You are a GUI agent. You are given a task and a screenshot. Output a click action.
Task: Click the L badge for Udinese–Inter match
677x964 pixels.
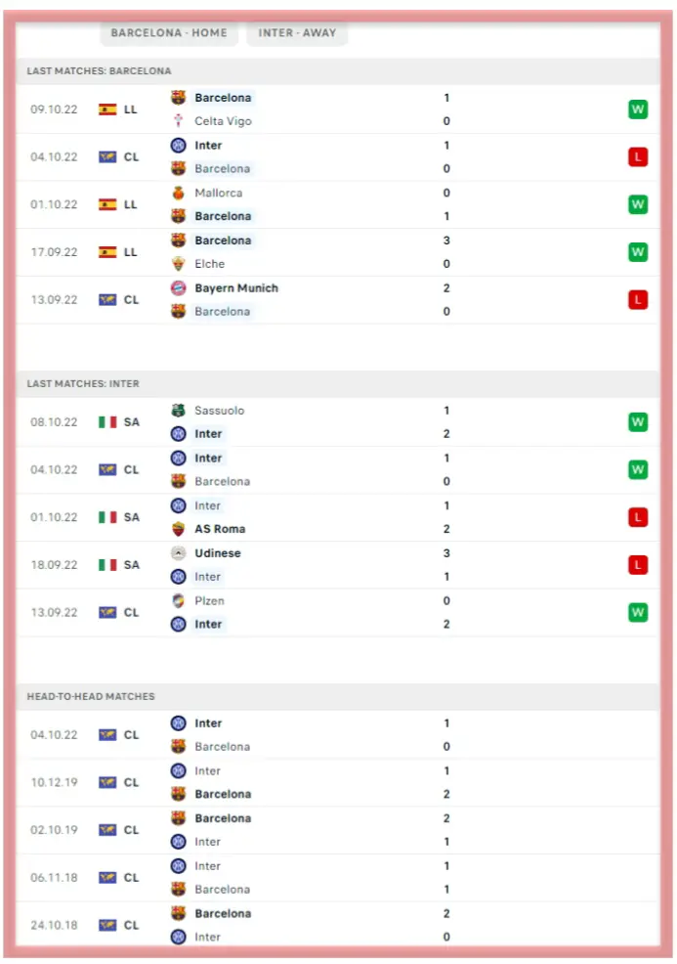(638, 565)
